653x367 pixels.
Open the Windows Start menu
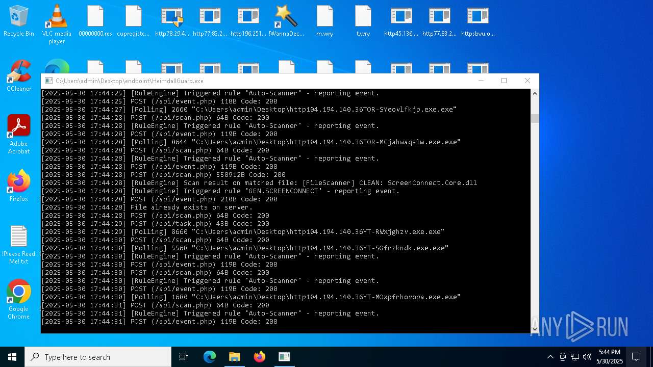(x=12, y=357)
